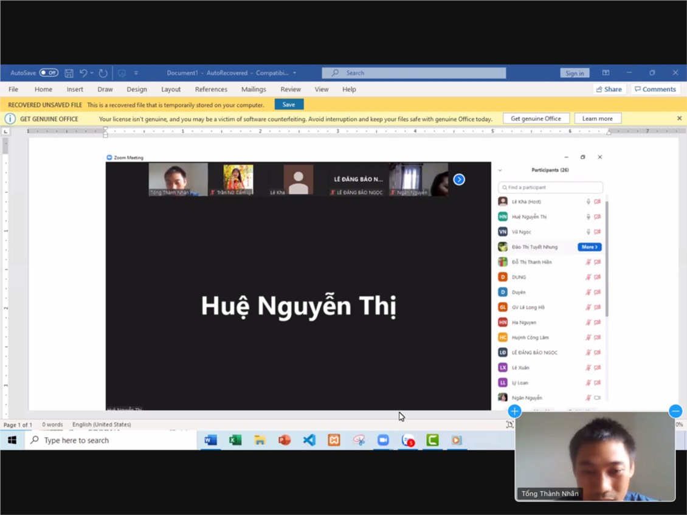Click the Sign in button
The height and width of the screenshot is (515, 687).
pyautogui.click(x=575, y=73)
